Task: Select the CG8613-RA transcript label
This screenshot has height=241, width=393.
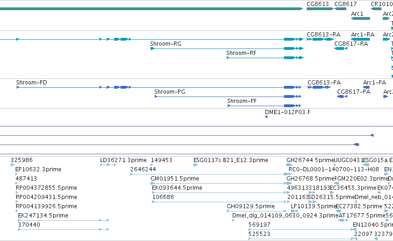Action: pos(323,34)
